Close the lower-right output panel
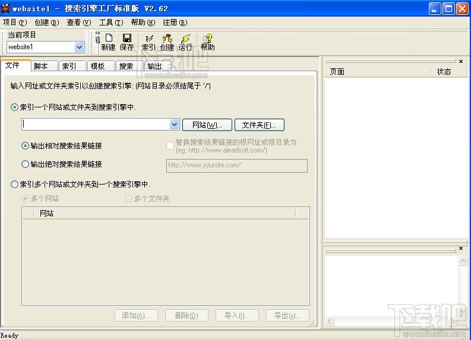 [x=461, y=248]
